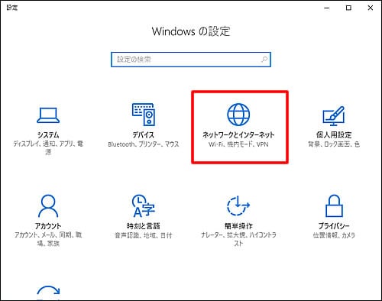
Task: Click the 時刻と言語 label text
Action: 143,226
